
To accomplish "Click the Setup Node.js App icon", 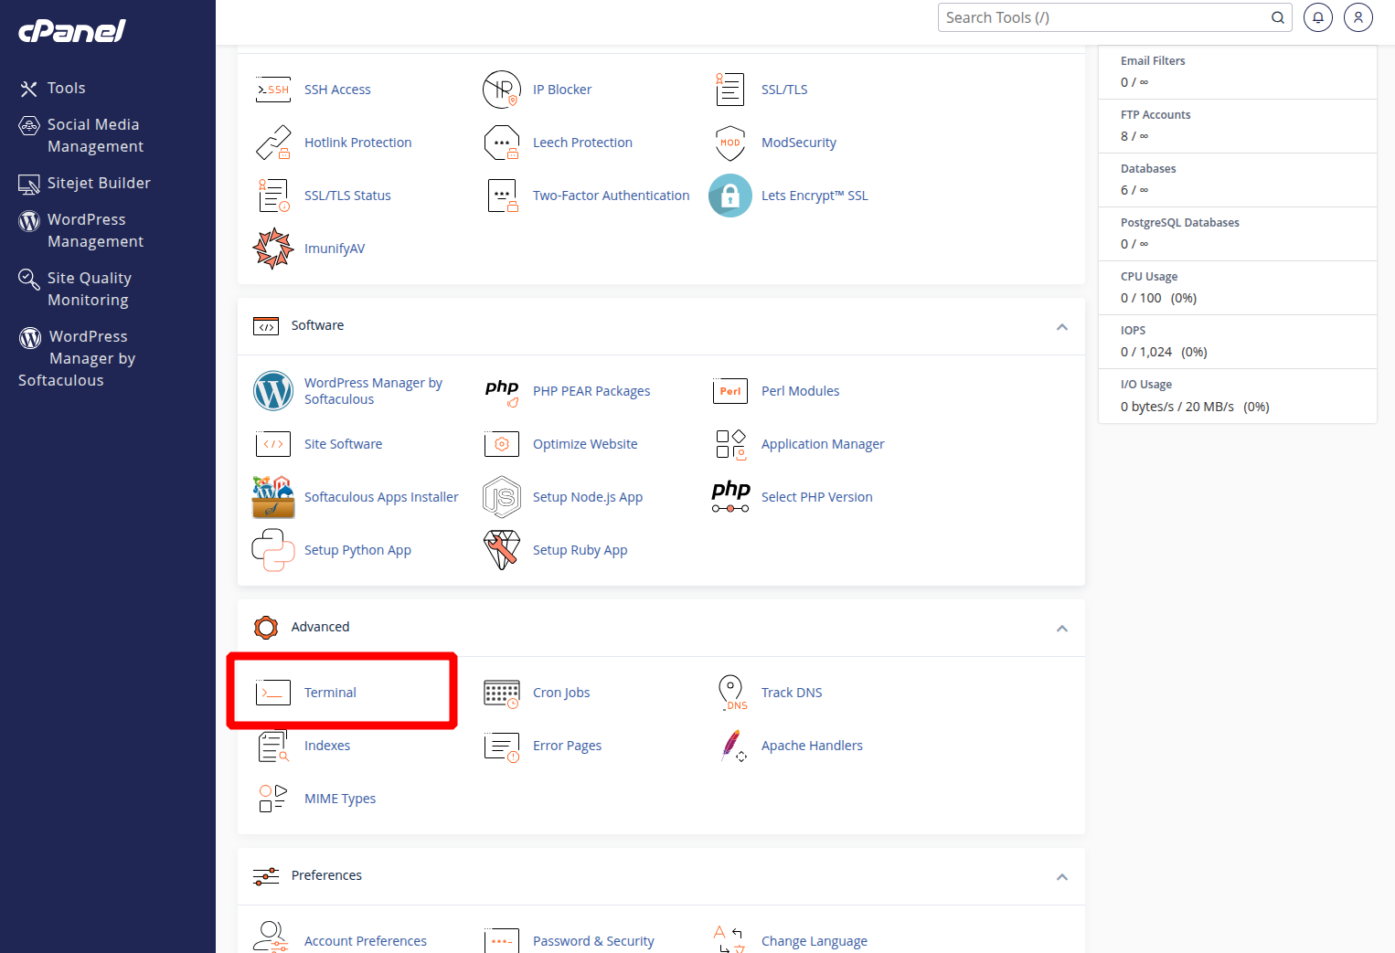I will tap(502, 497).
